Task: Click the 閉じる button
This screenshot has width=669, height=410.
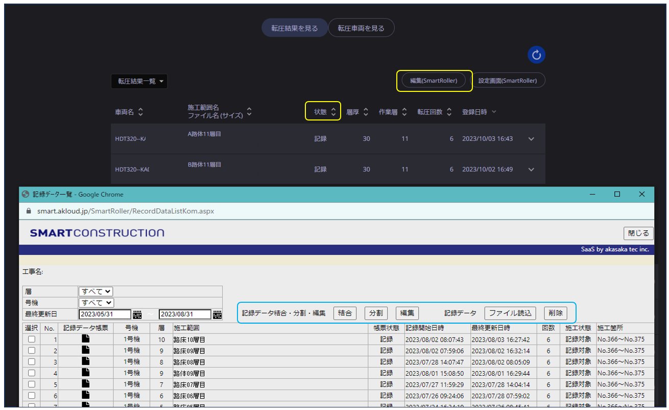Action: point(638,233)
